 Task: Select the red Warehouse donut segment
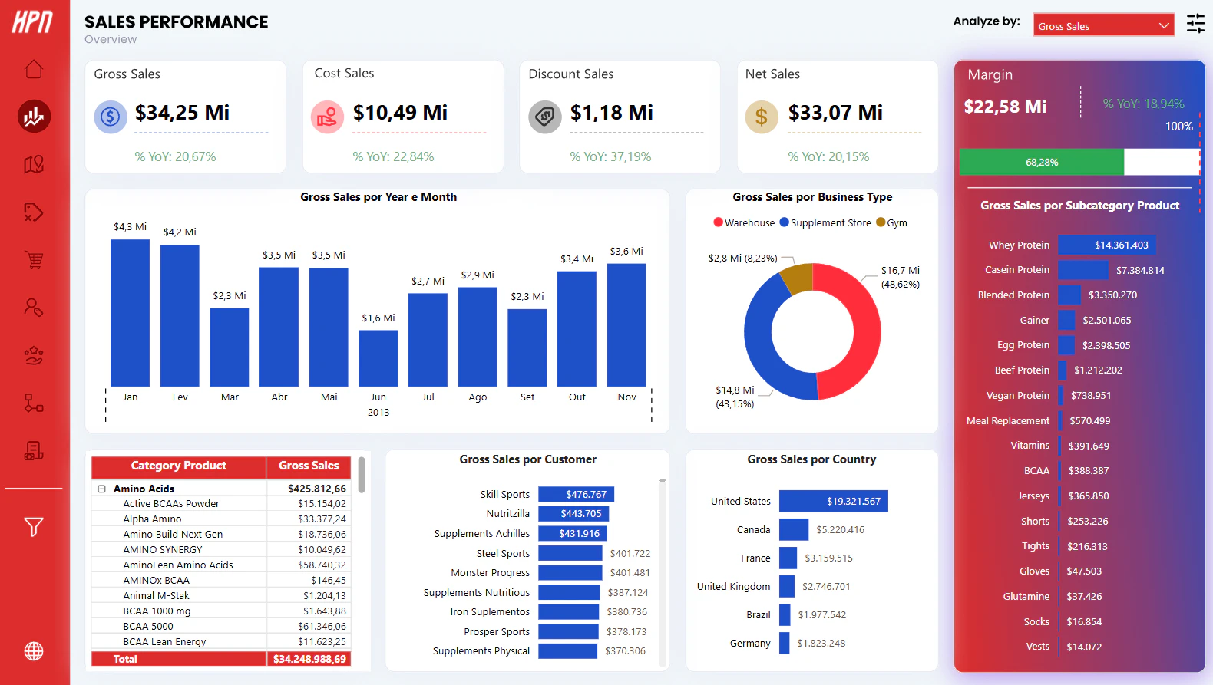[866, 330]
